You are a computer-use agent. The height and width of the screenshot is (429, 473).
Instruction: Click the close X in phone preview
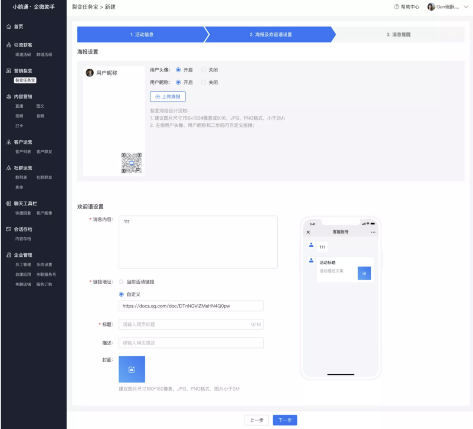coord(308,232)
